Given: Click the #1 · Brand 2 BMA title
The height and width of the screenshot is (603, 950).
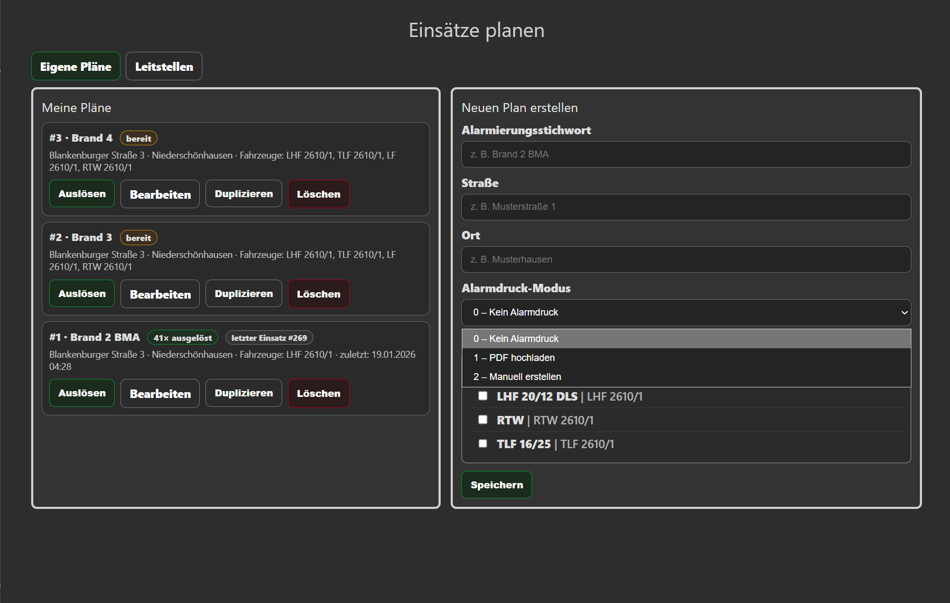Looking at the screenshot, I should click(x=95, y=337).
